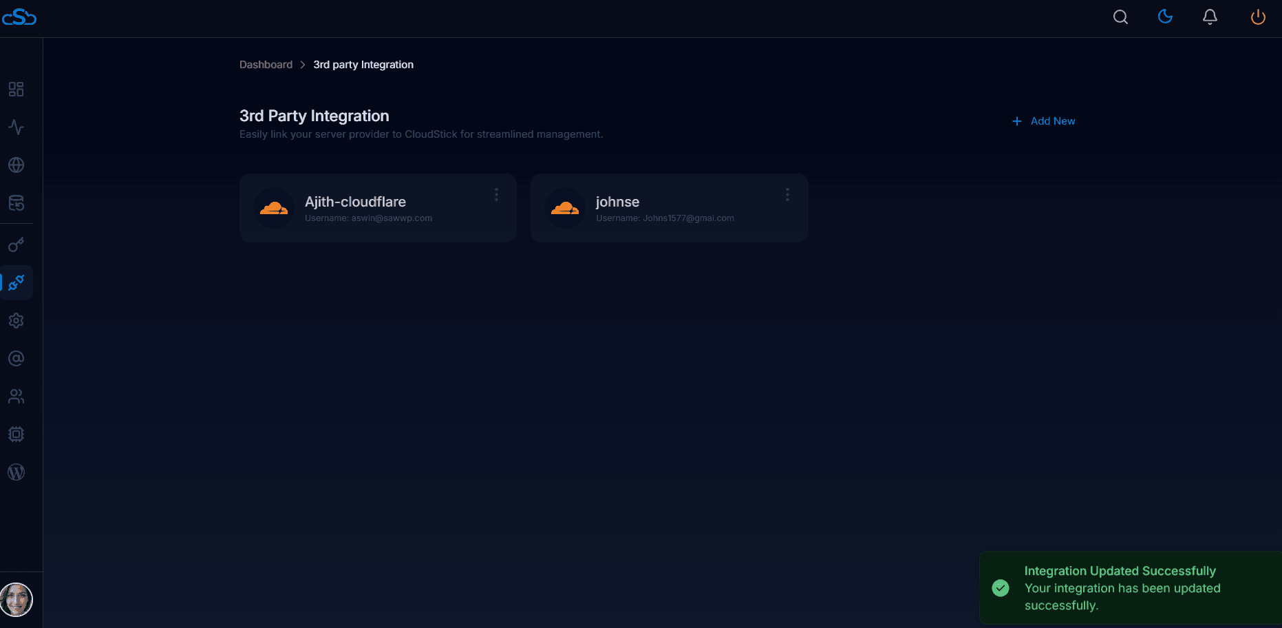Open database icon in sidebar
Screen dimensions: 1282x628
click(17, 203)
